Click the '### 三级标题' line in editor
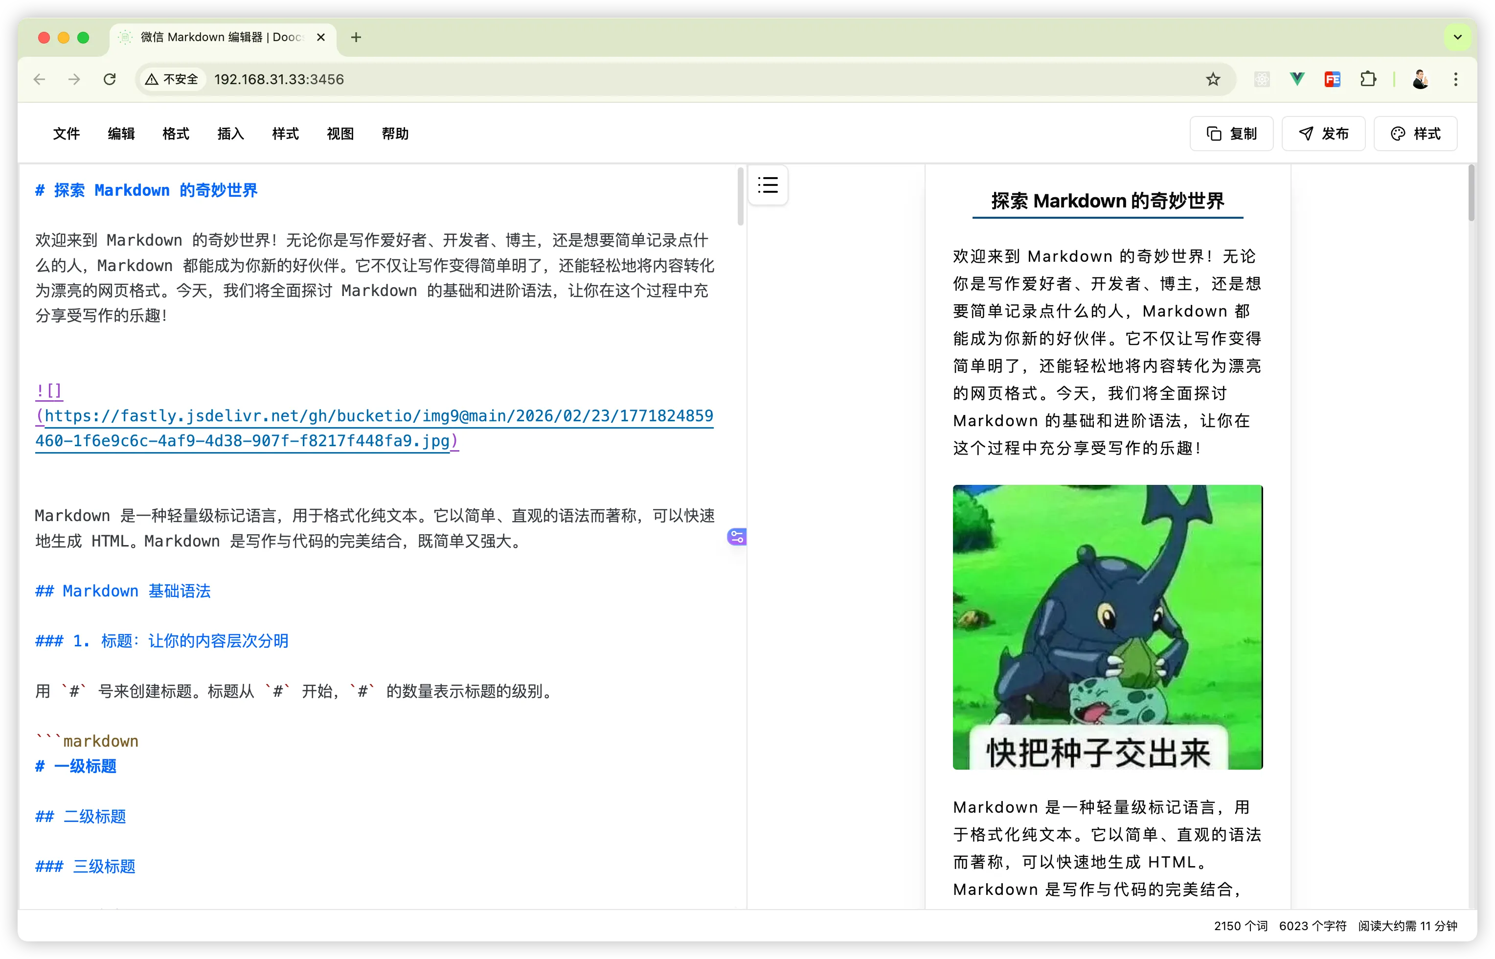This screenshot has width=1495, height=959. pos(85,866)
